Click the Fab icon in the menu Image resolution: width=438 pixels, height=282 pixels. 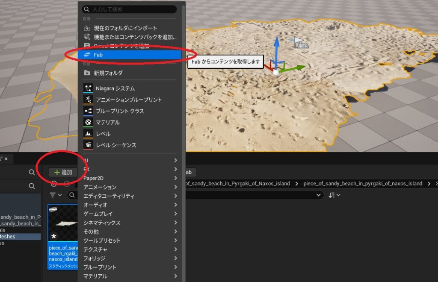(87, 55)
